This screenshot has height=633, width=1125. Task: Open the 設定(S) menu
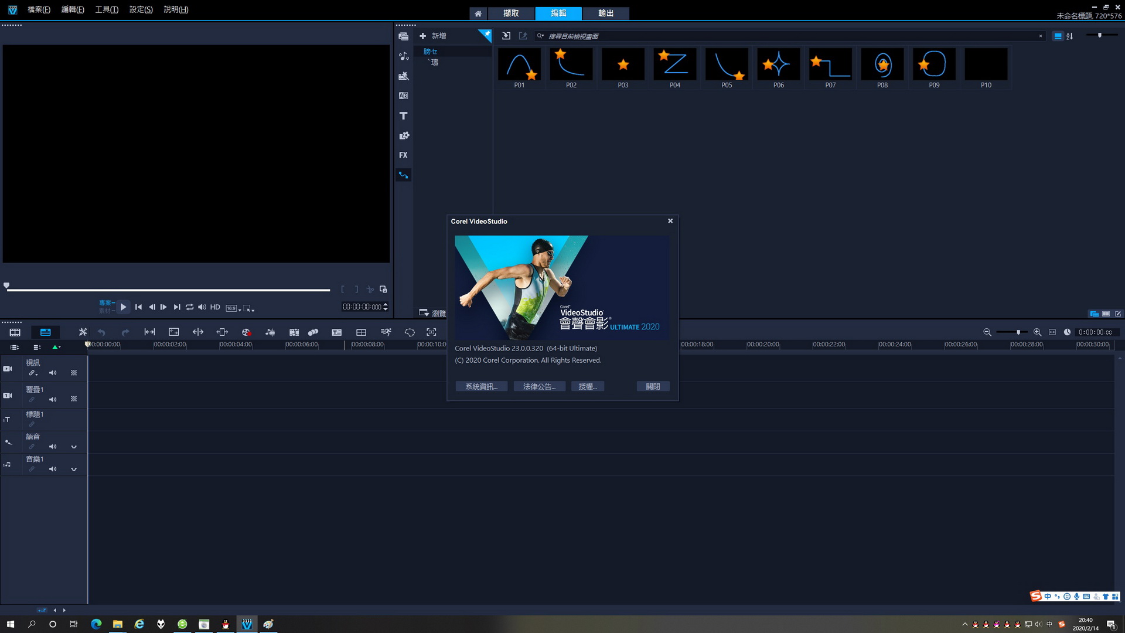pos(141,10)
